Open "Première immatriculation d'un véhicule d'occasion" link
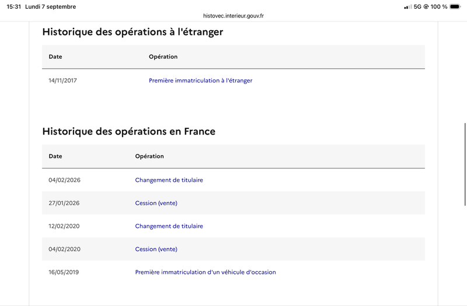The image size is (467, 306). [205, 272]
